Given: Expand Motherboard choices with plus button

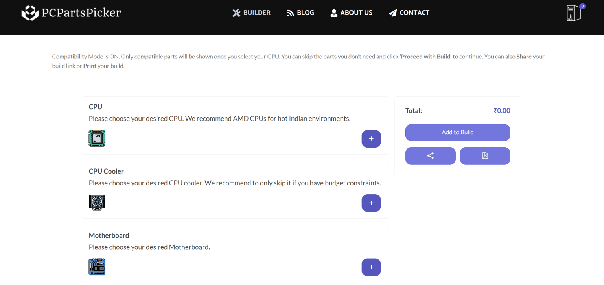Looking at the screenshot, I should [x=371, y=267].
